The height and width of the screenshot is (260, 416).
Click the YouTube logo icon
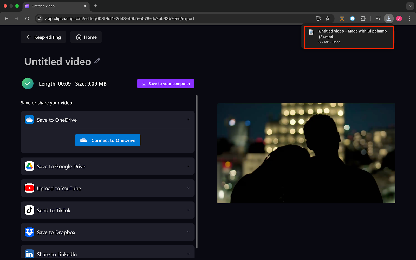[29, 188]
